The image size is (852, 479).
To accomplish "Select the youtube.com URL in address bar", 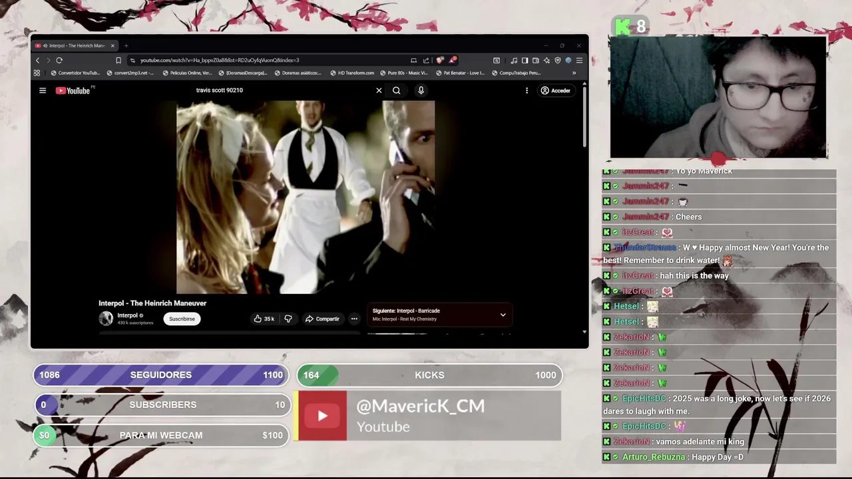I will 220,61.
